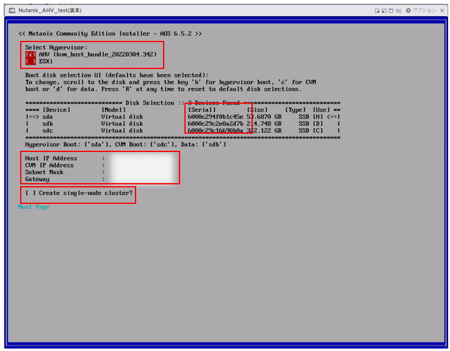Select the sdb disk row
450x351 pixels.
coord(183,124)
